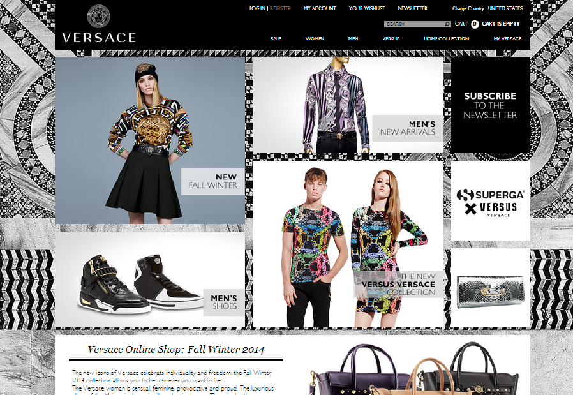Screen dimensions: 573x395
Task: Open YOUR WISHLIST
Action: pos(366,8)
